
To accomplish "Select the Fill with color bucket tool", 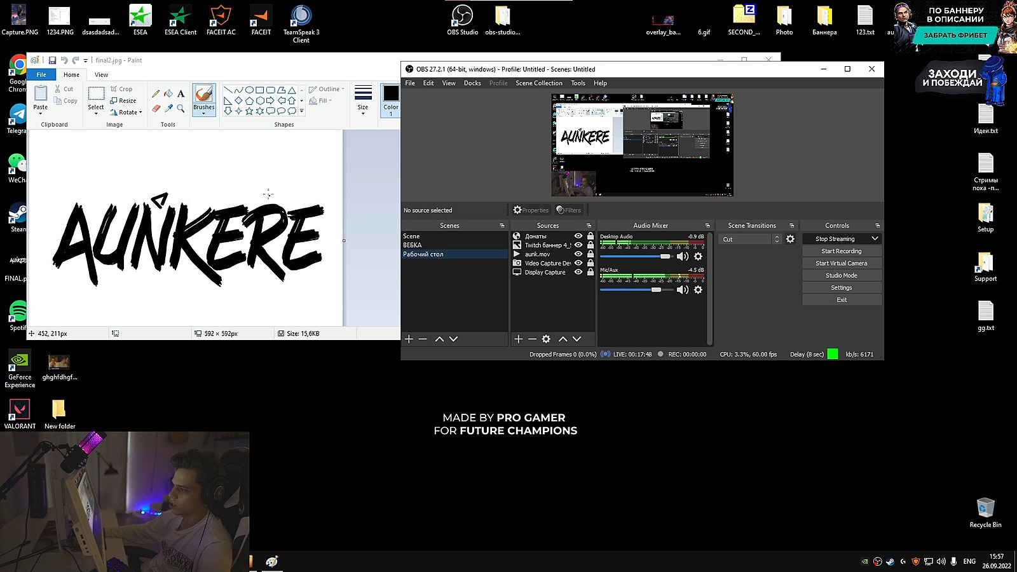I will [168, 93].
